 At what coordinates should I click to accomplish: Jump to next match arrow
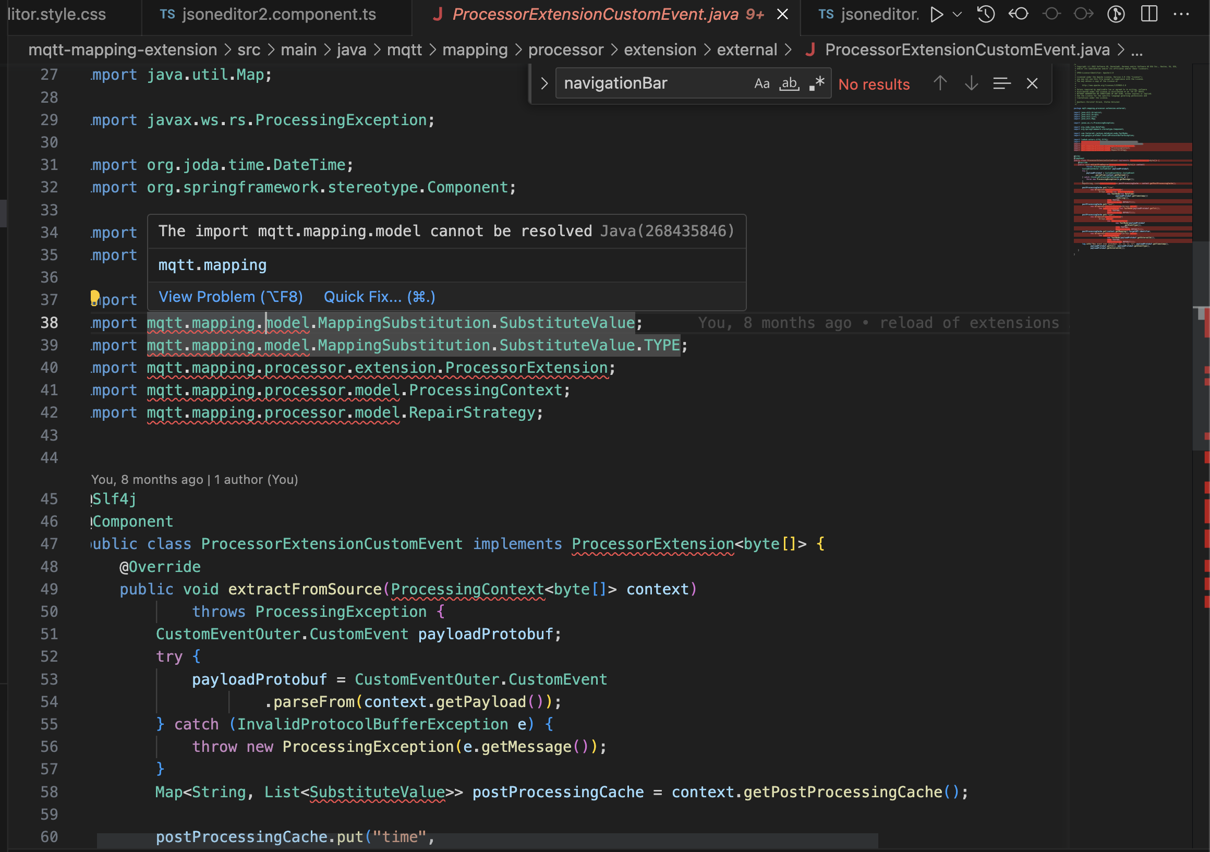[971, 83]
